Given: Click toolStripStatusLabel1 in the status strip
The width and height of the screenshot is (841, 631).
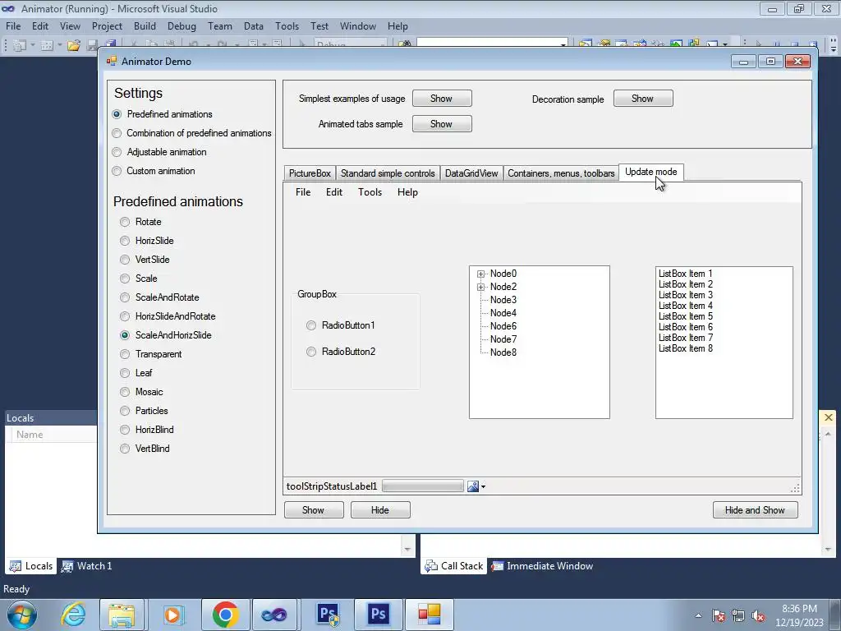Looking at the screenshot, I should [x=332, y=486].
